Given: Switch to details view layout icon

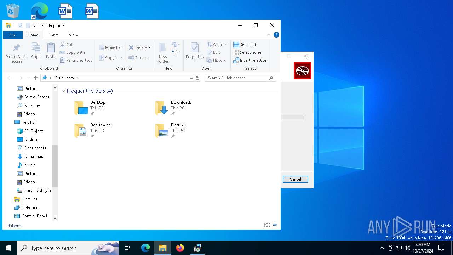Looking at the screenshot, I should (267, 225).
